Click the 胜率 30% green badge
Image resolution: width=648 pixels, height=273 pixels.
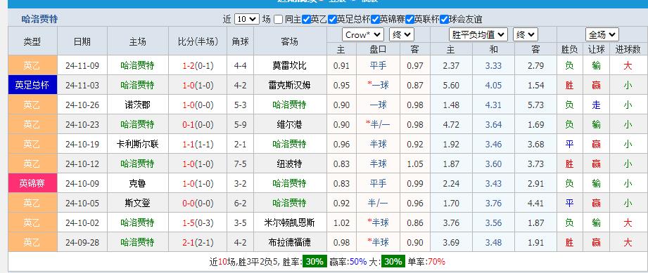click(315, 261)
